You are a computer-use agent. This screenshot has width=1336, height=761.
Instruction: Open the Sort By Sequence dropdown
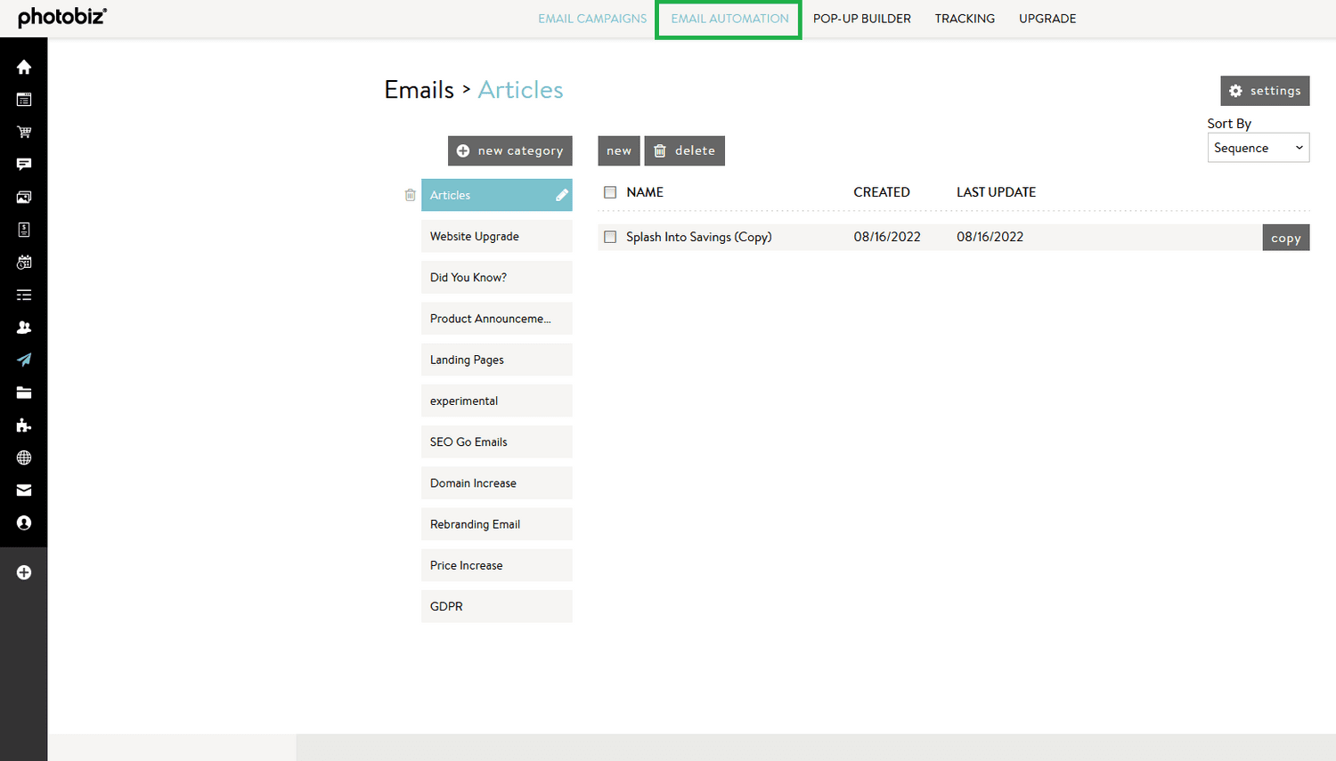point(1258,147)
